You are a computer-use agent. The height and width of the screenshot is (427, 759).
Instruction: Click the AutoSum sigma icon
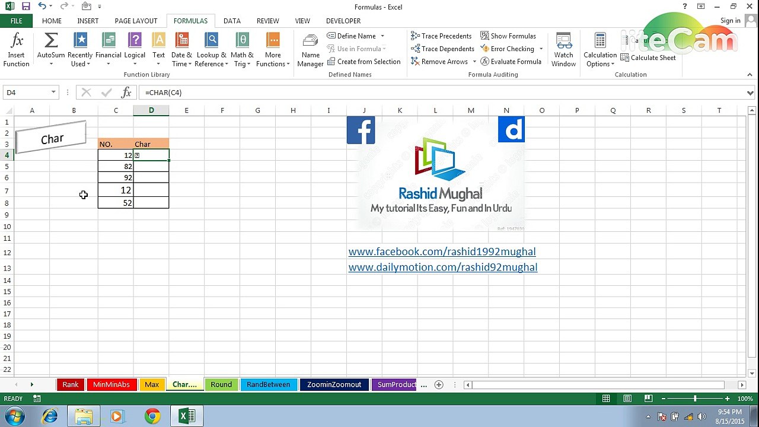pyautogui.click(x=51, y=40)
